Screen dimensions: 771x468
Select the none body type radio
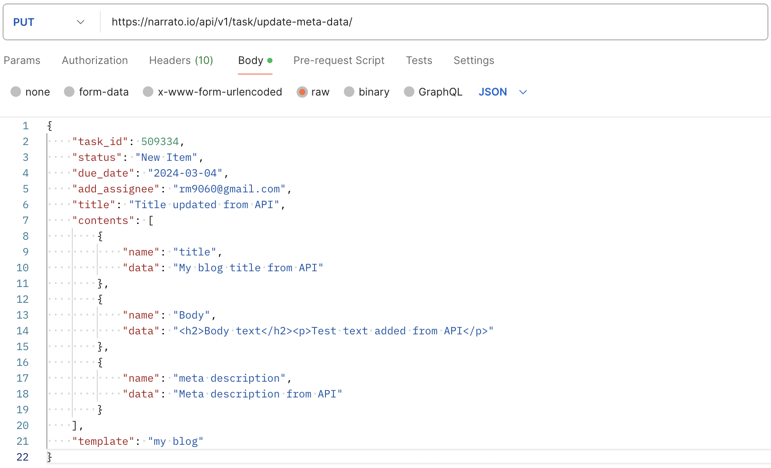(x=16, y=92)
